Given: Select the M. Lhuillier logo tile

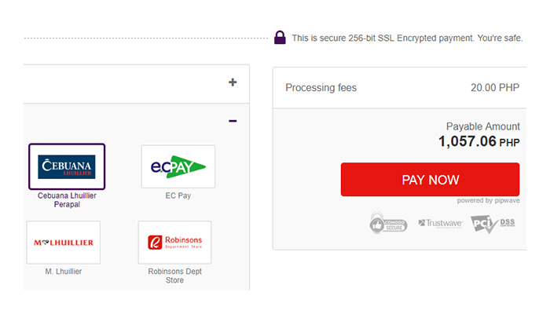Looking at the screenshot, I should [64, 243].
